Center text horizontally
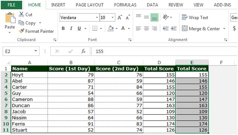 (x=146, y=28)
